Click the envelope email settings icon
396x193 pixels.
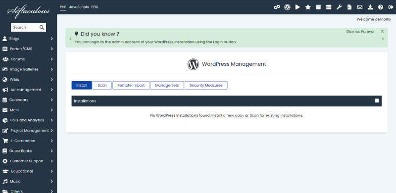[x=360, y=7]
